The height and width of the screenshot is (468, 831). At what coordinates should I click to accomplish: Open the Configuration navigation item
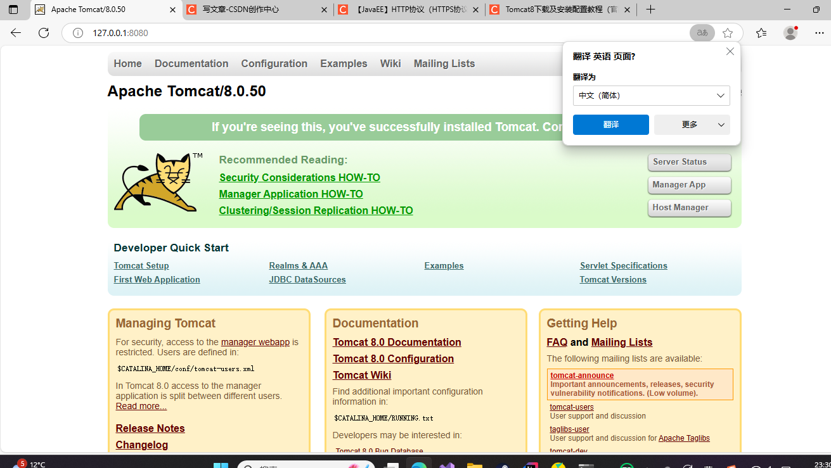coord(274,63)
